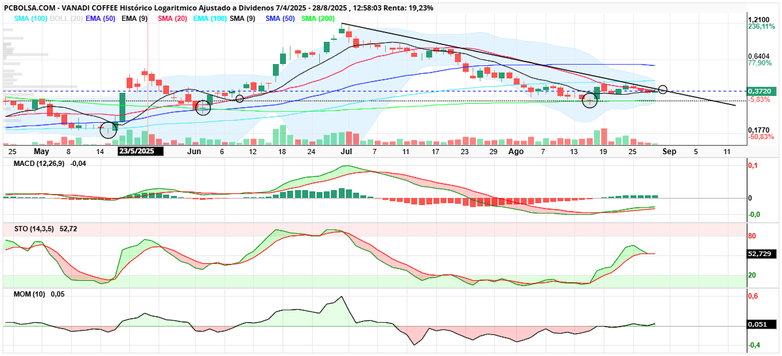Viewport: 782px width, 356px height.
Task: Click the date axis label 18
Action: click(282, 151)
